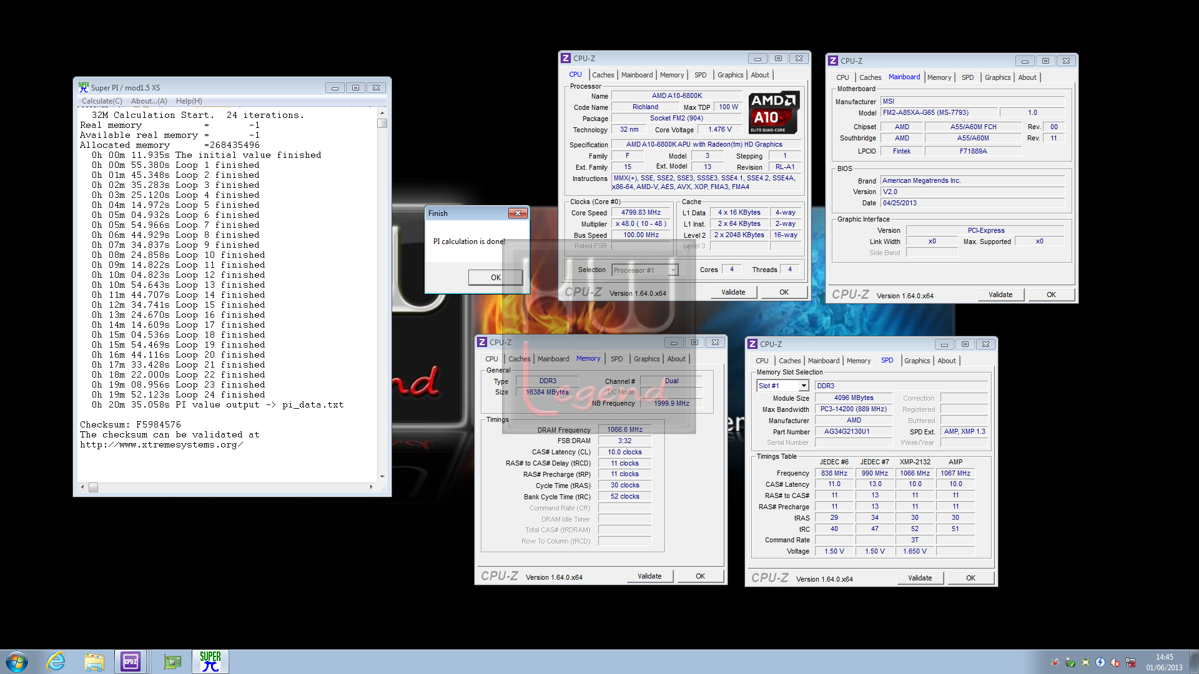Click the AMD A10-6800K name field
This screenshot has width=1199, height=674.
tap(676, 95)
